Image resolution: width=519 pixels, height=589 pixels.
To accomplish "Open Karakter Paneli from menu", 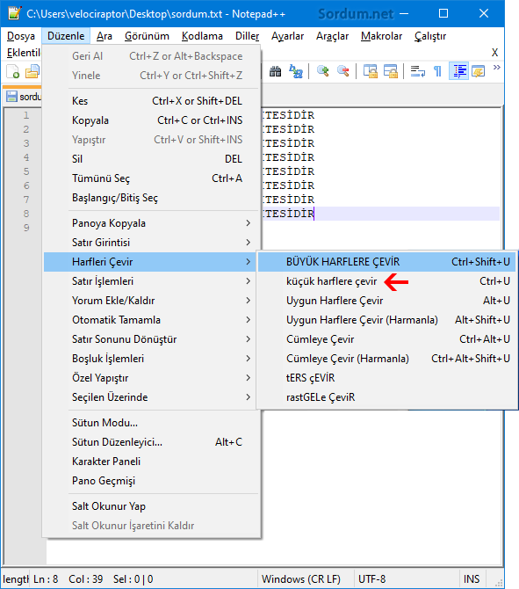I will 152,462.
